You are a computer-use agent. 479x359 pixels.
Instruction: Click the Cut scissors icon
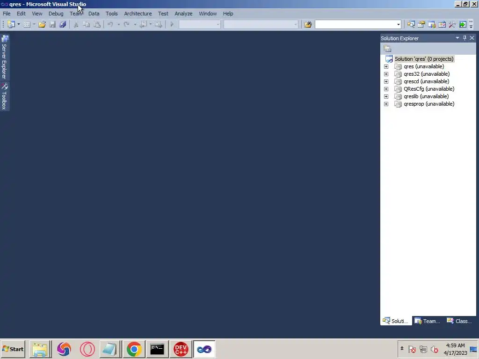[76, 24]
